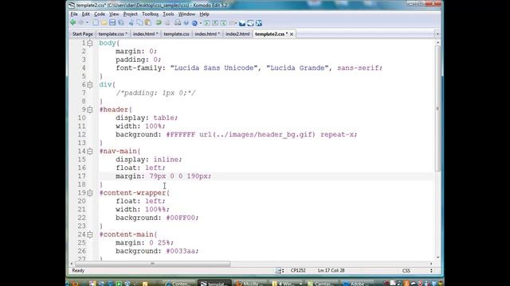Switch to the first index.html * tab
The width and height of the screenshot is (510, 286).
[145, 34]
